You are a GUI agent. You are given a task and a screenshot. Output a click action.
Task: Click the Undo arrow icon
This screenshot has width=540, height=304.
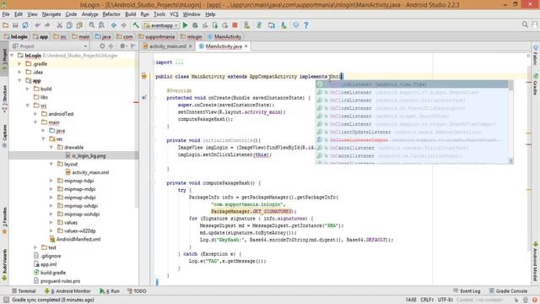[x=37, y=25]
